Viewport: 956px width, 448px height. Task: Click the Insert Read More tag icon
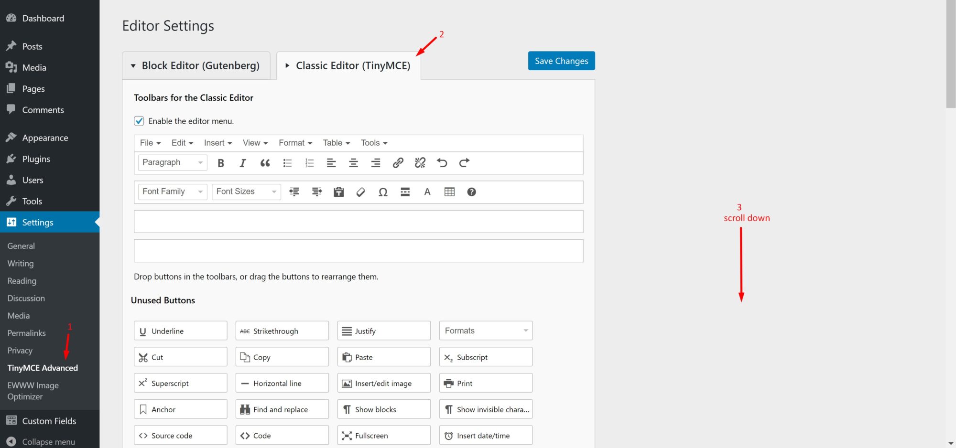[405, 192]
